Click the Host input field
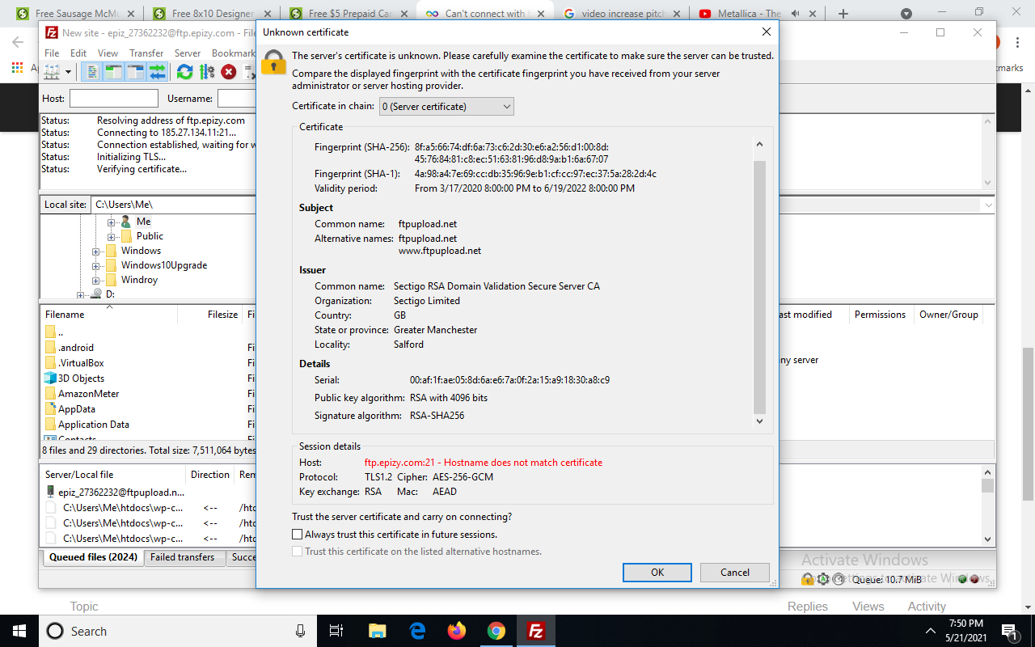 114,98
